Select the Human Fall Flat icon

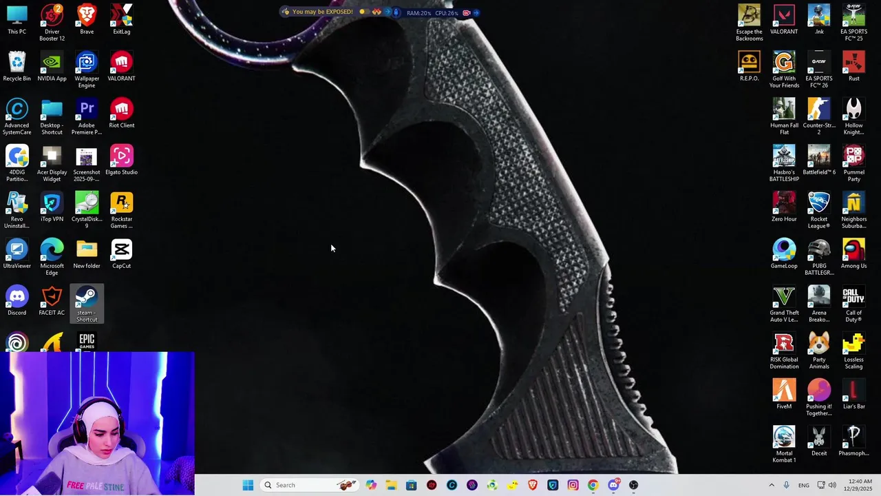click(x=784, y=116)
